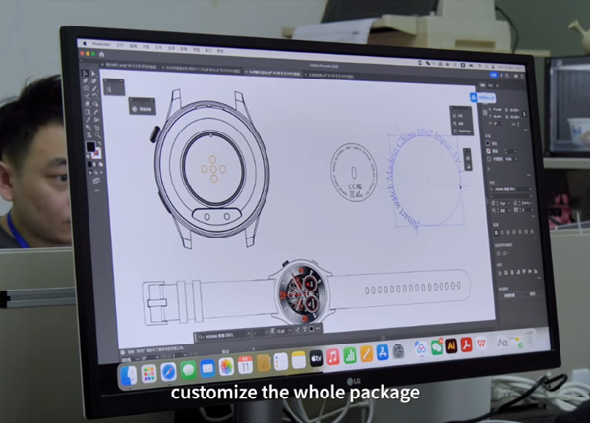The height and width of the screenshot is (423, 590).
Task: Open the Illustrator menu in menu bar
Action: pos(101,45)
